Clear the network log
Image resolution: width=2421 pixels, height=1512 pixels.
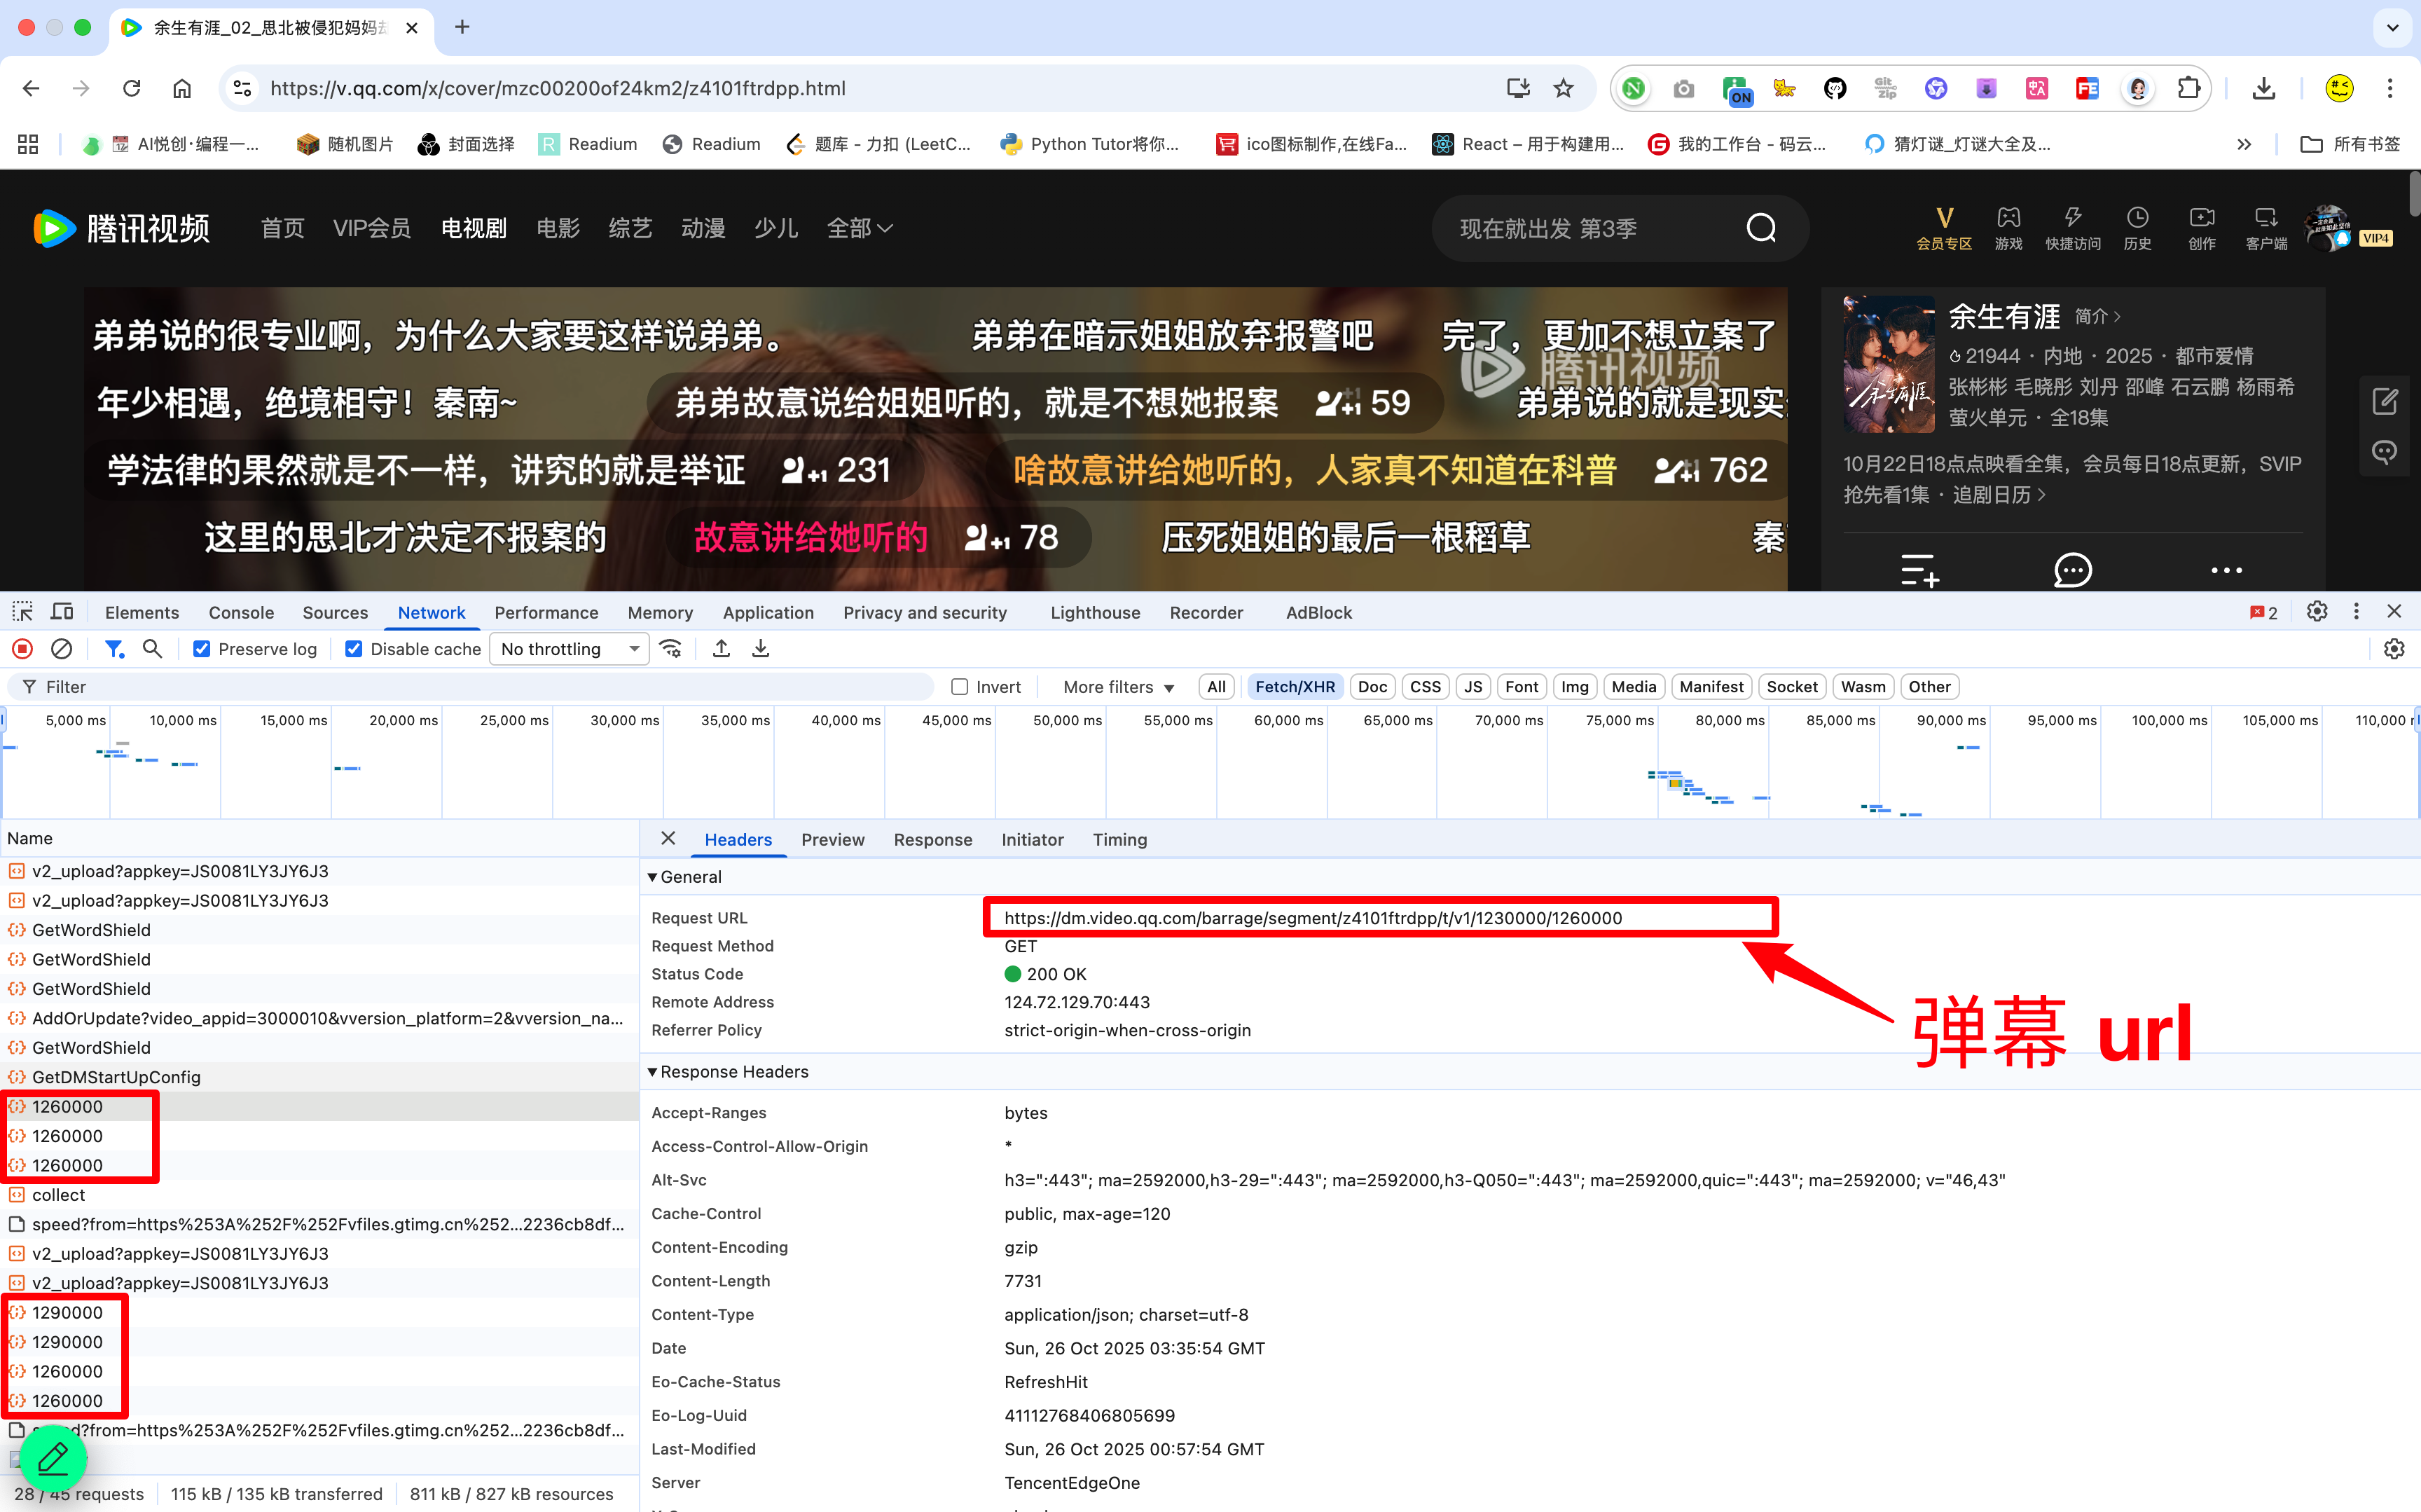[61, 649]
